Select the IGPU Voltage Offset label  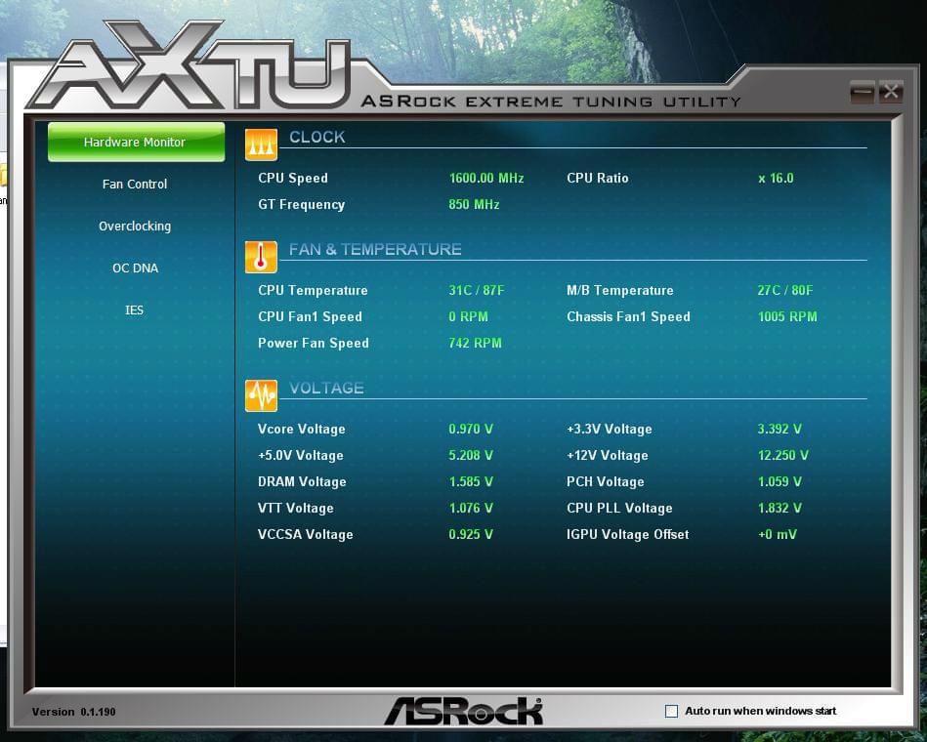[x=628, y=535]
